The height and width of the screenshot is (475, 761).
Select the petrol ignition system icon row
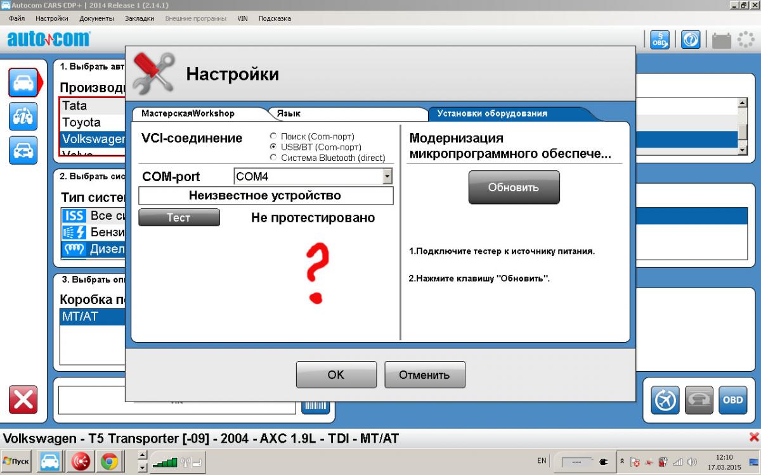(x=75, y=232)
